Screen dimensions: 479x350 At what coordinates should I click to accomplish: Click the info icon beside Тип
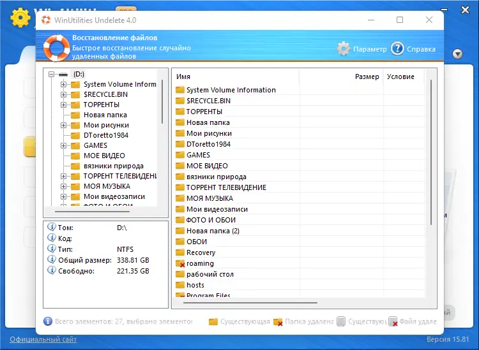point(51,249)
